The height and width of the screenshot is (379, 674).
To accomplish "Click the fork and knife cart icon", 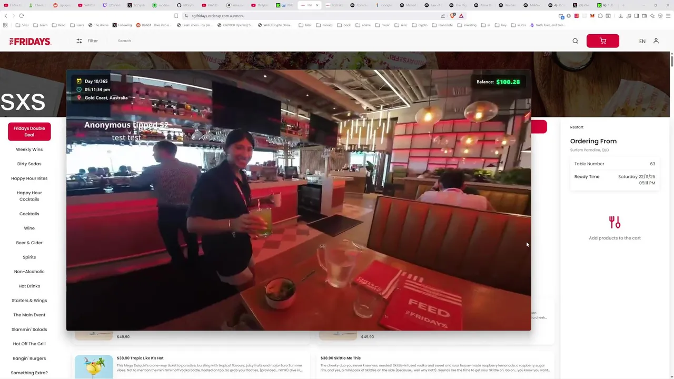I will (614, 222).
